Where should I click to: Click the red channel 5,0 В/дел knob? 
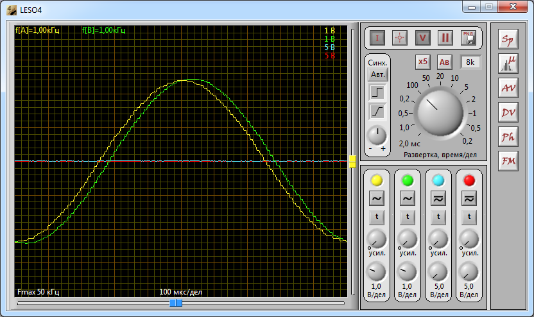tap(469, 271)
